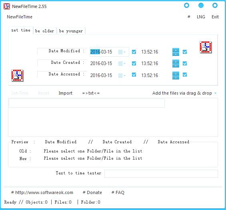
Task: Switch to the 'be older' tab
Action: tap(45, 31)
